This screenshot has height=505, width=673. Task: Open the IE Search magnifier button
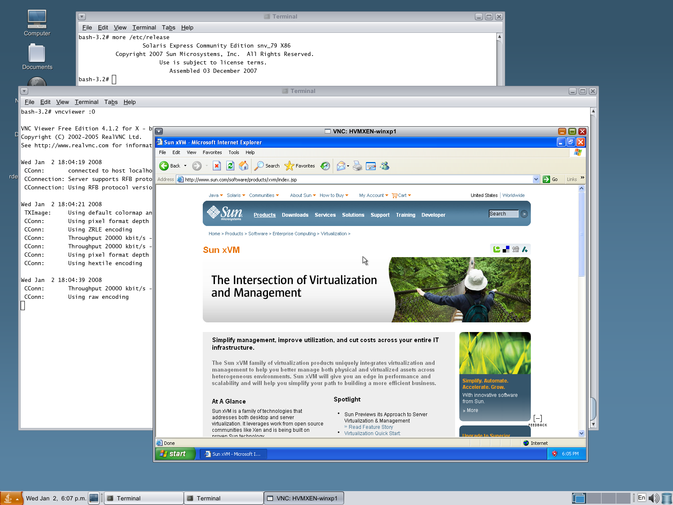coord(267,166)
